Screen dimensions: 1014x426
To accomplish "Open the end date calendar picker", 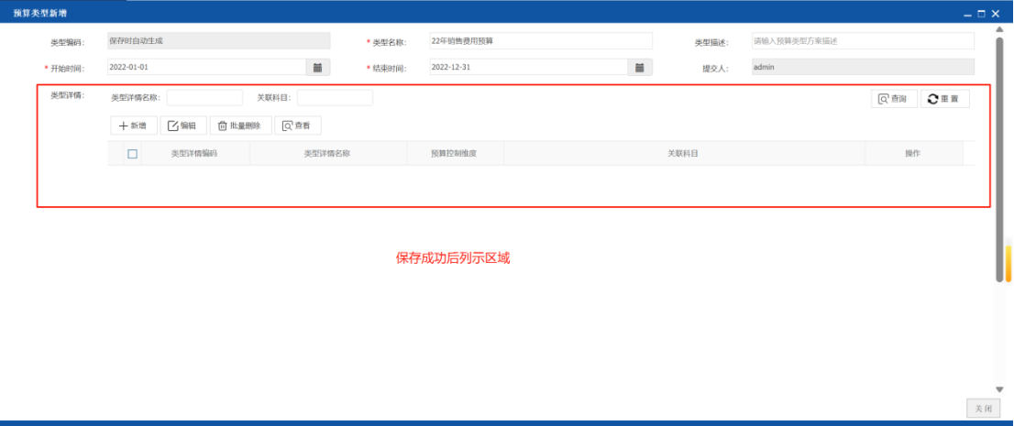I will click(639, 67).
